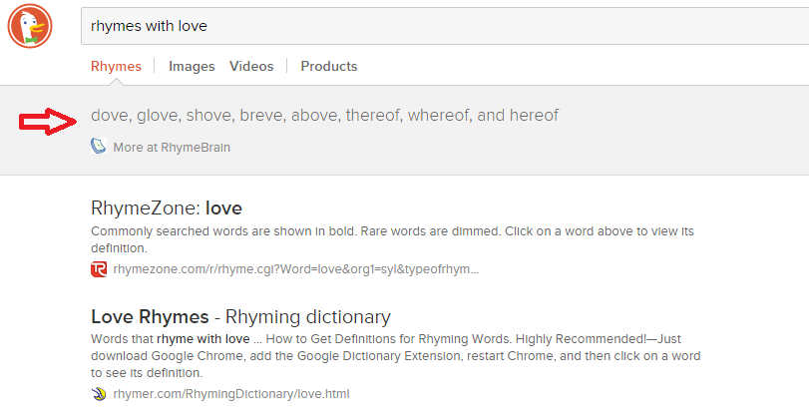The height and width of the screenshot is (415, 809).
Task: Focus the search box containing 'rhymes with love'
Action: click(439, 25)
